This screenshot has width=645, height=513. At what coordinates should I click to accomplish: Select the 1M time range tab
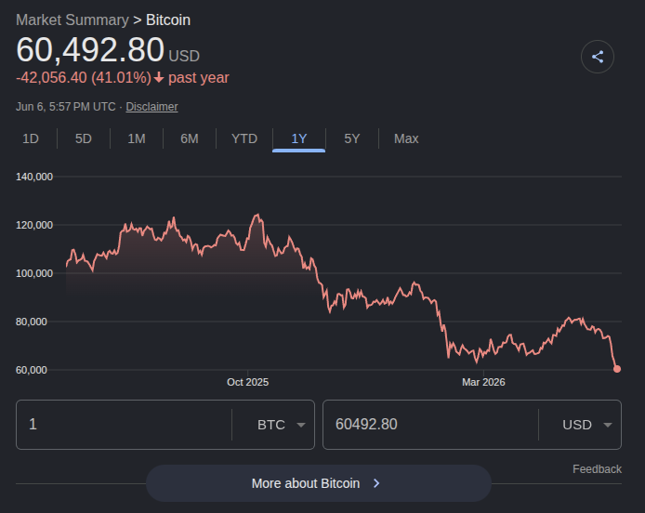point(137,138)
